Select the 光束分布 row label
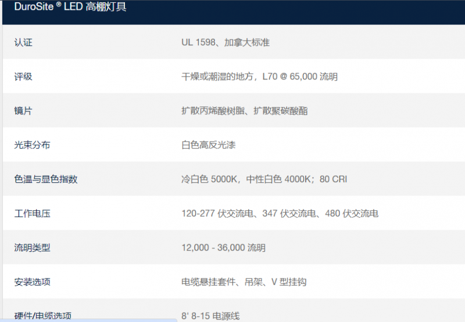This screenshot has height=322, width=465. click(33, 145)
